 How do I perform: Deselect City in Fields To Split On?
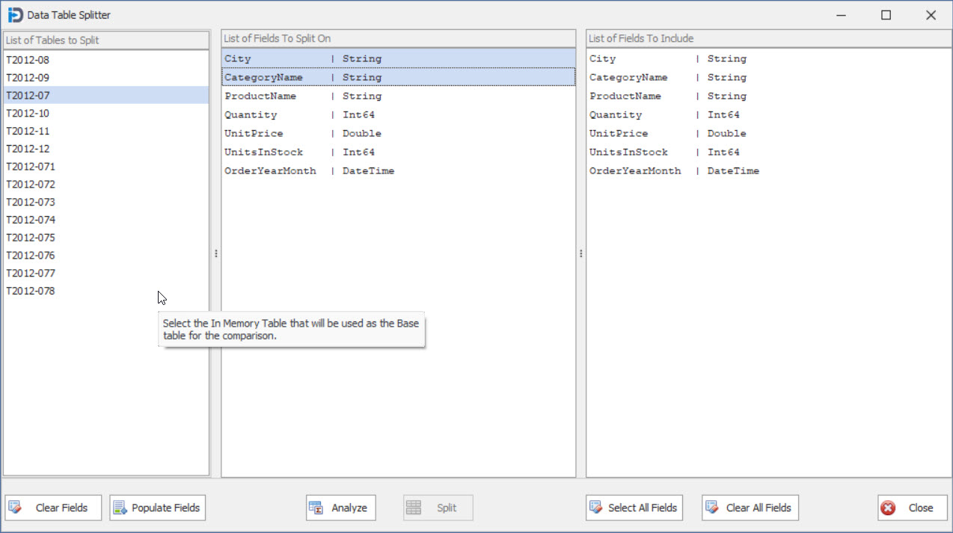pyautogui.click(x=238, y=59)
